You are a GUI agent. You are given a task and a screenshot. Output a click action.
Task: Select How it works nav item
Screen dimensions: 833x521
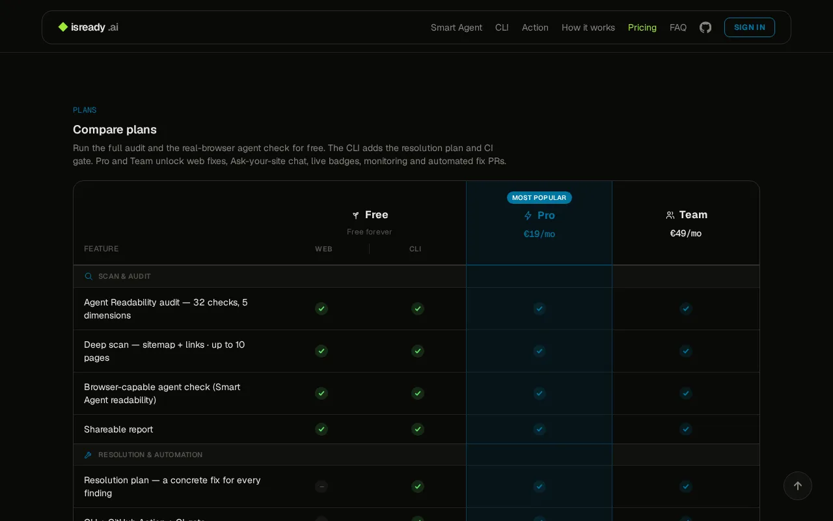pos(588,27)
